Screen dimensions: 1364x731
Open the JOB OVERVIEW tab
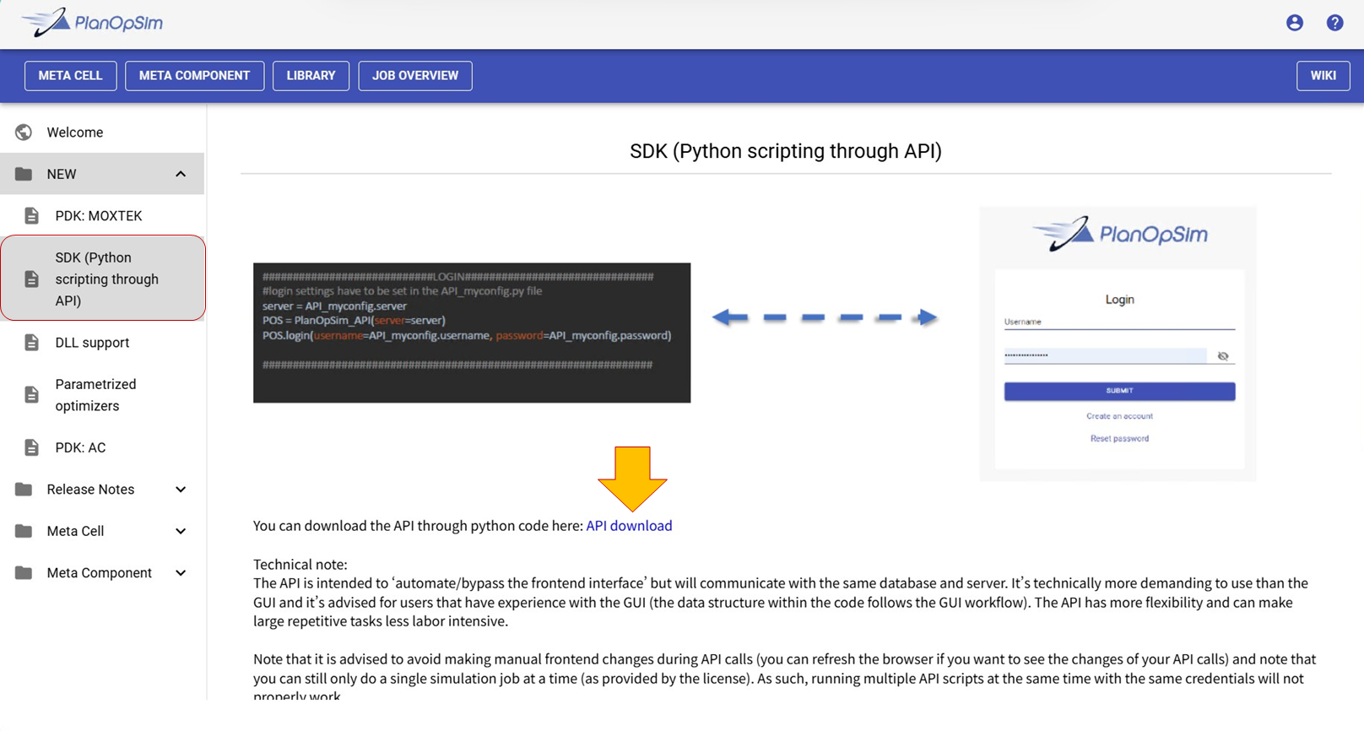point(415,76)
